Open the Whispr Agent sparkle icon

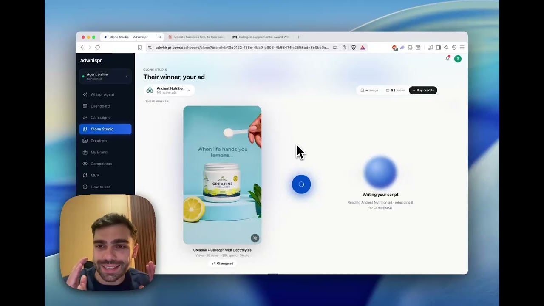[x=85, y=94]
